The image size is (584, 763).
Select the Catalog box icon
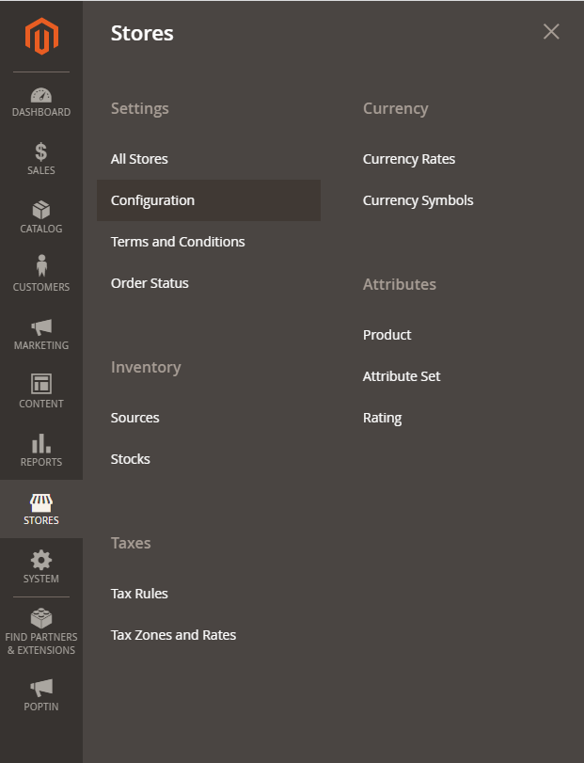41,210
